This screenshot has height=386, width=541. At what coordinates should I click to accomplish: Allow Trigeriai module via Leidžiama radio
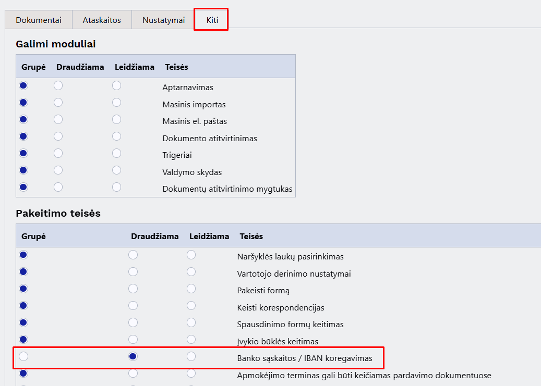pyautogui.click(x=116, y=153)
